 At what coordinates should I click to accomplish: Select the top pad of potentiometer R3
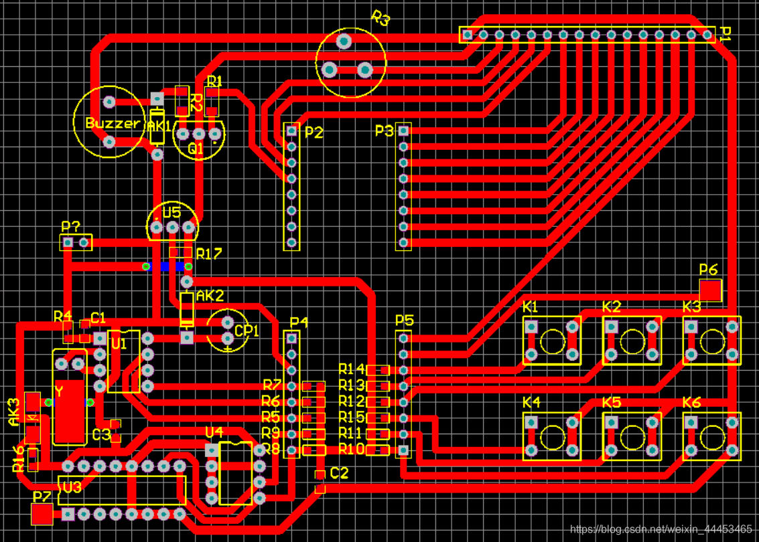[344, 41]
